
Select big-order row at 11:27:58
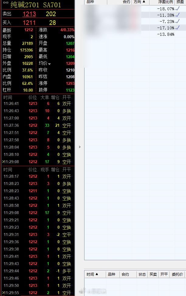tap(38, 140)
